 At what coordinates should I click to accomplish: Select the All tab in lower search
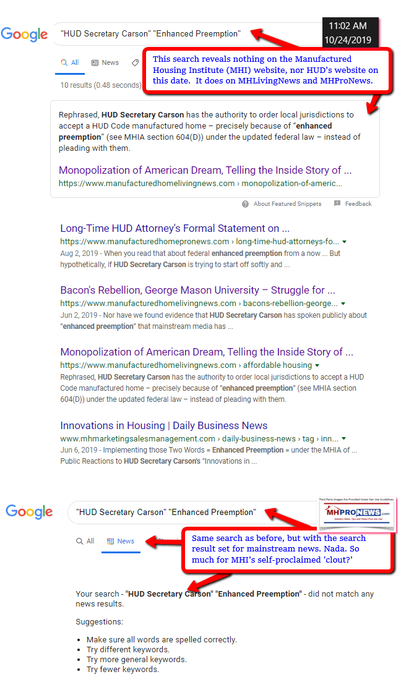pos(85,541)
